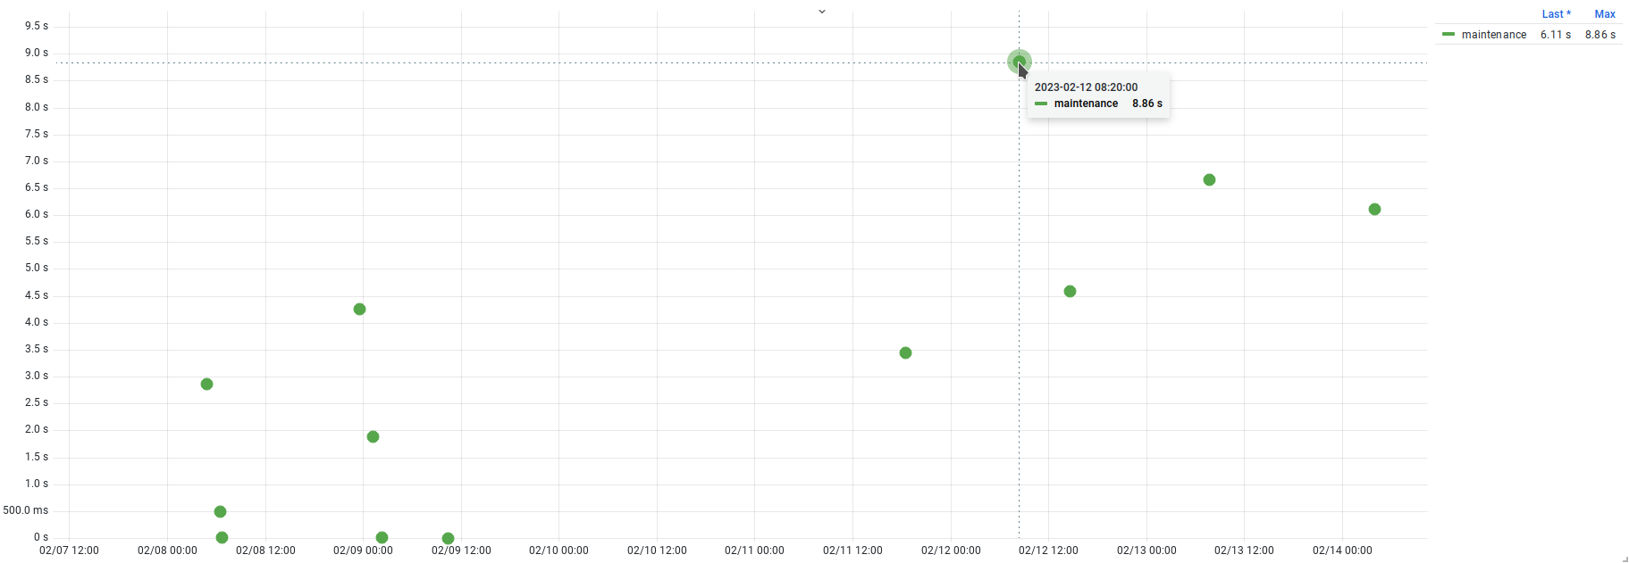Click the 02/11 12:00 x-axis label
The height and width of the screenshot is (563, 1629).
coord(852,551)
